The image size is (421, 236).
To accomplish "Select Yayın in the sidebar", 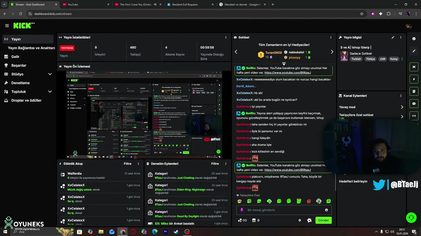I will pos(28,39).
